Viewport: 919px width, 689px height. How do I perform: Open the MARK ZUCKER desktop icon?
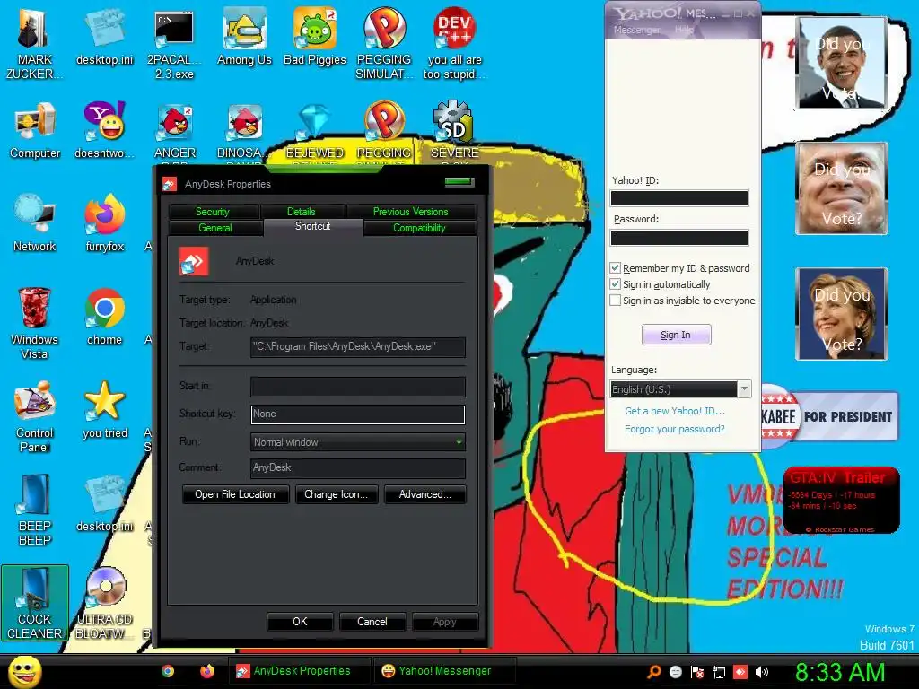[34, 44]
